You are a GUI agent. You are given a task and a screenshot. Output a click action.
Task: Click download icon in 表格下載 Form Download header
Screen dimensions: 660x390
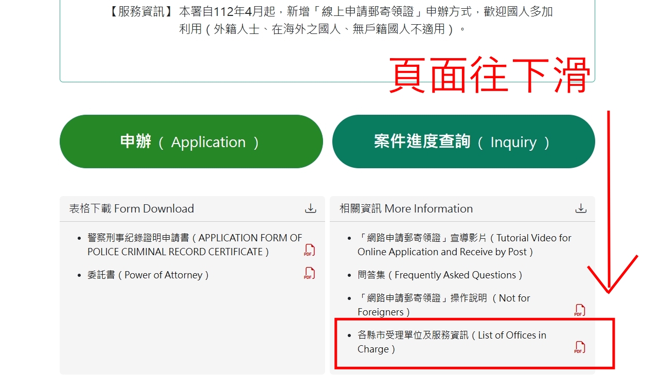point(311,208)
